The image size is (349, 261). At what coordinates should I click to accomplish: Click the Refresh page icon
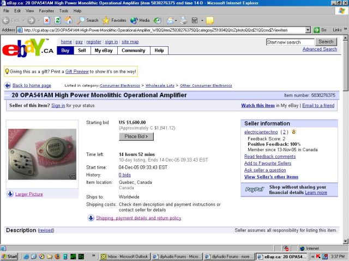pyautogui.click(x=58, y=21)
